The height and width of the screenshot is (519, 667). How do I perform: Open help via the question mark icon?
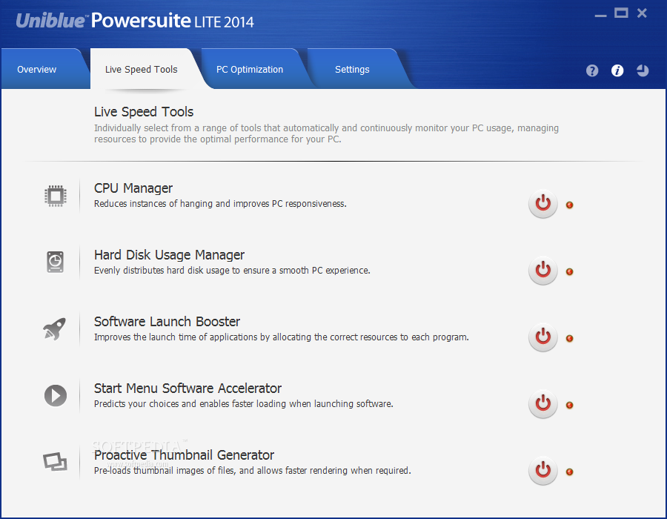(x=592, y=70)
